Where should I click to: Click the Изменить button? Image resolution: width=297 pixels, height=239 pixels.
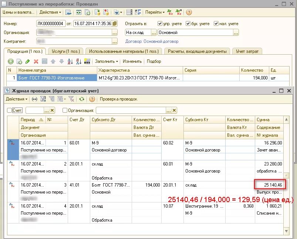132,61
